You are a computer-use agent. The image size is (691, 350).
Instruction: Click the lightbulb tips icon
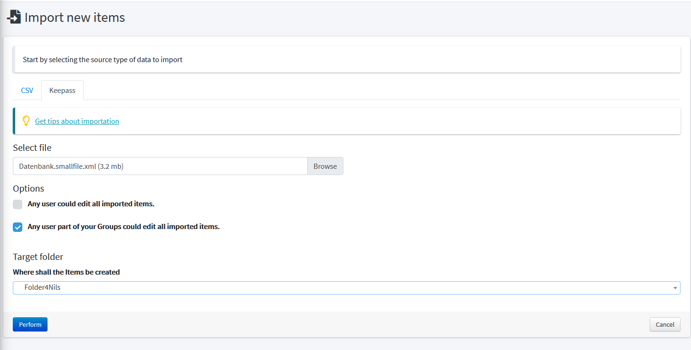(x=26, y=121)
